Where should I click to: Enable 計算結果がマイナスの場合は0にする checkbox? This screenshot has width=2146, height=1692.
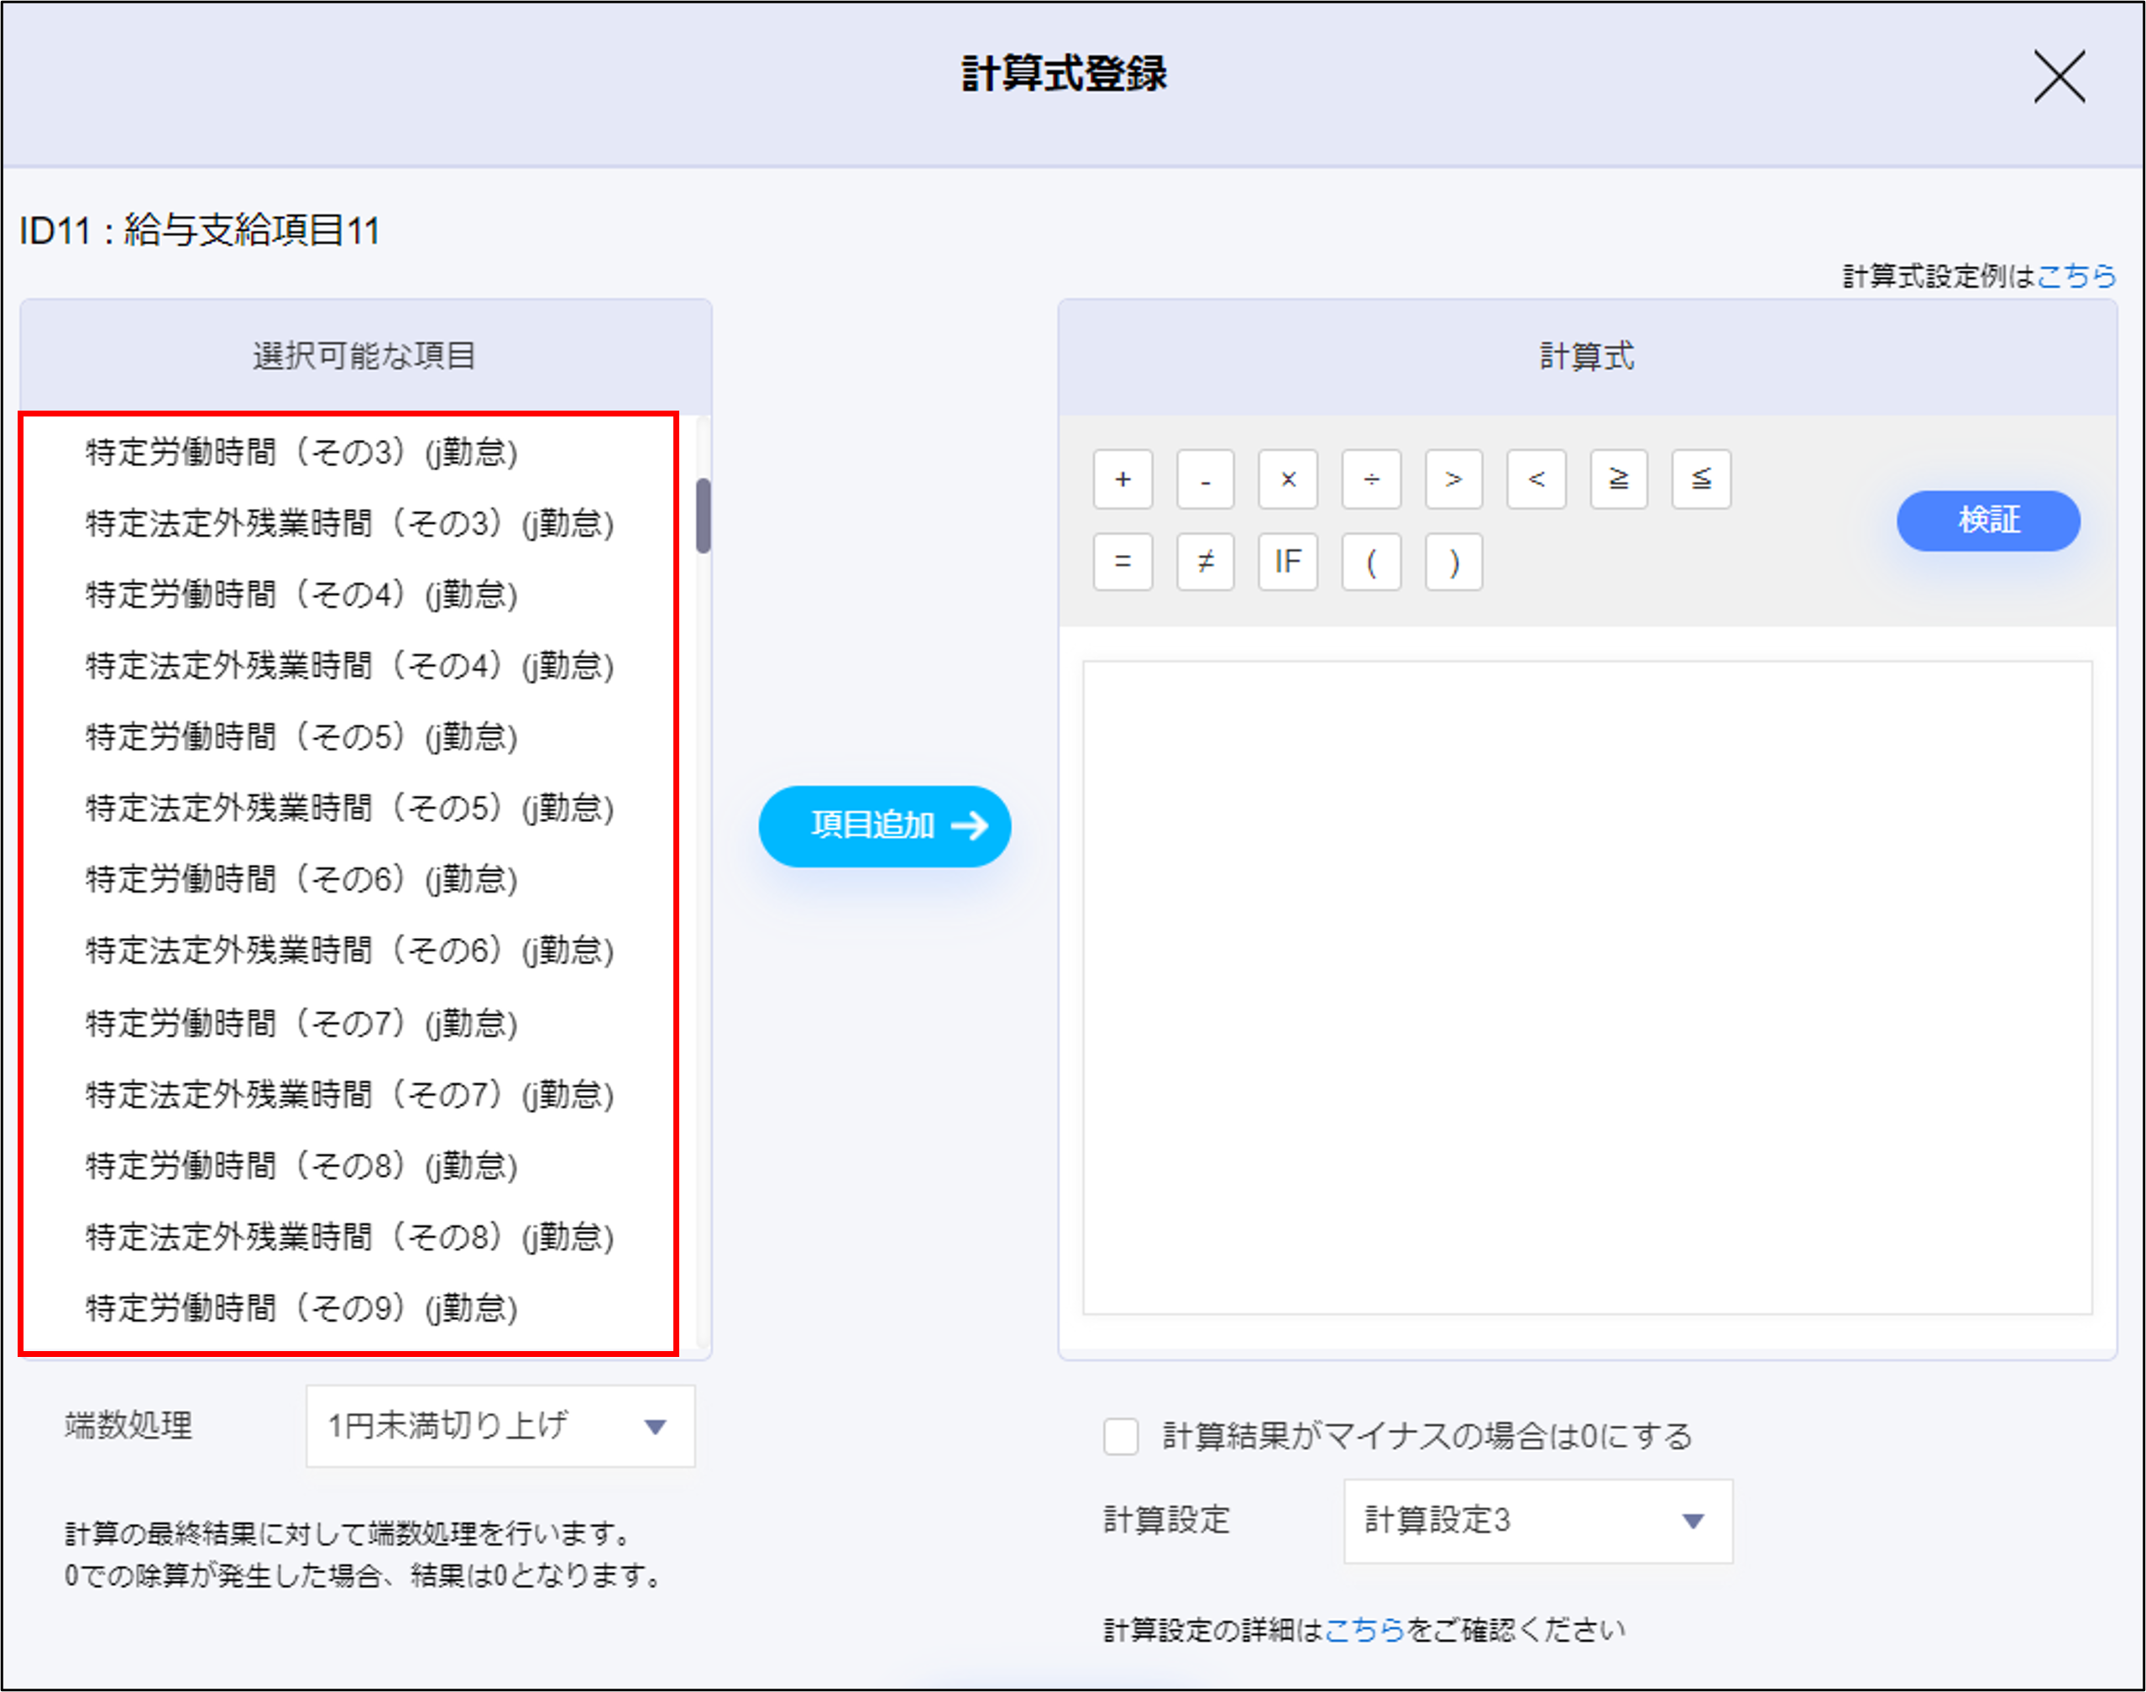tap(1120, 1435)
